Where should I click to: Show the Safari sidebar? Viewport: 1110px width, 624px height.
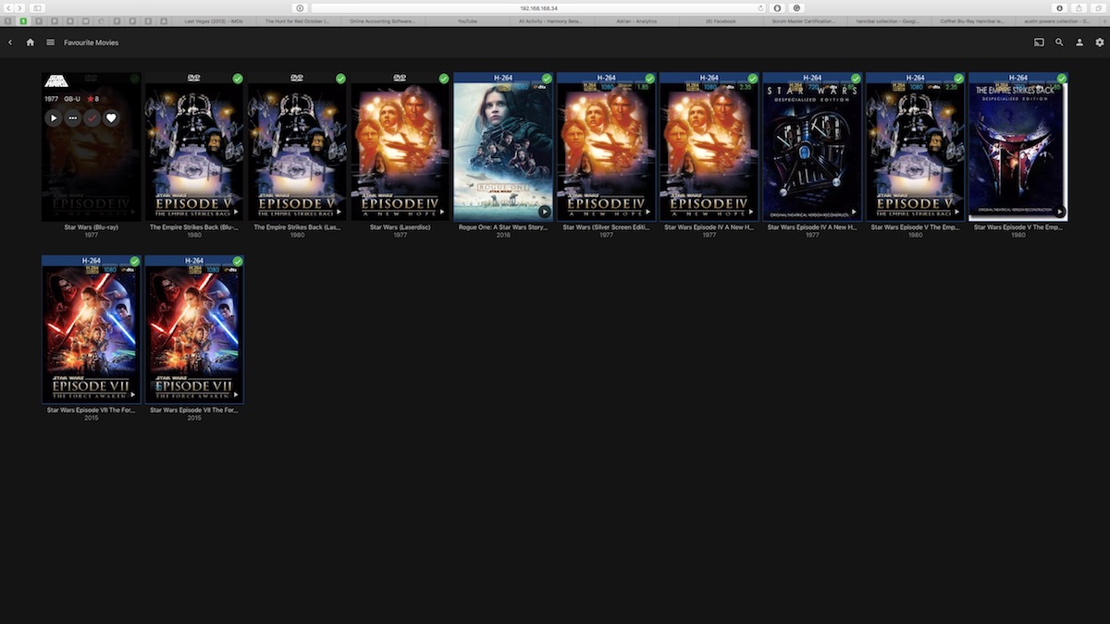[x=38, y=7]
